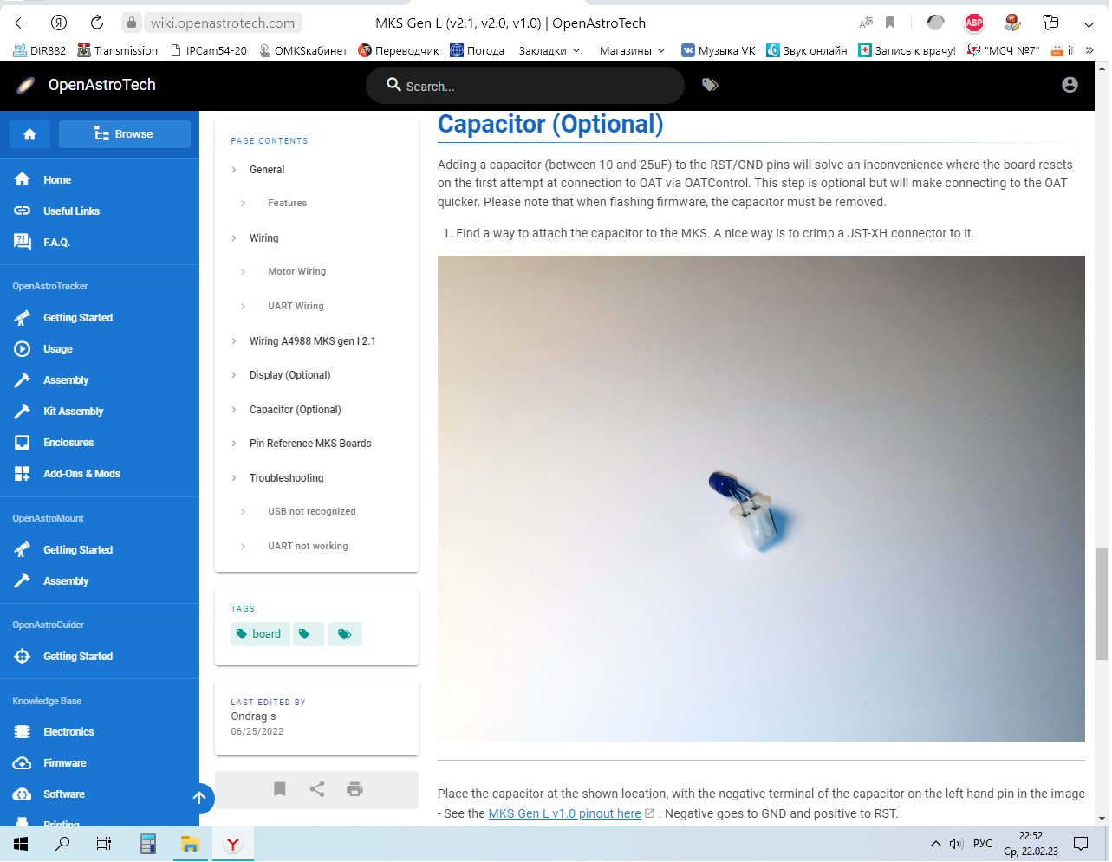Open the tags browser icon in header
Image resolution: width=1112 pixels, height=862 pixels.
point(710,85)
